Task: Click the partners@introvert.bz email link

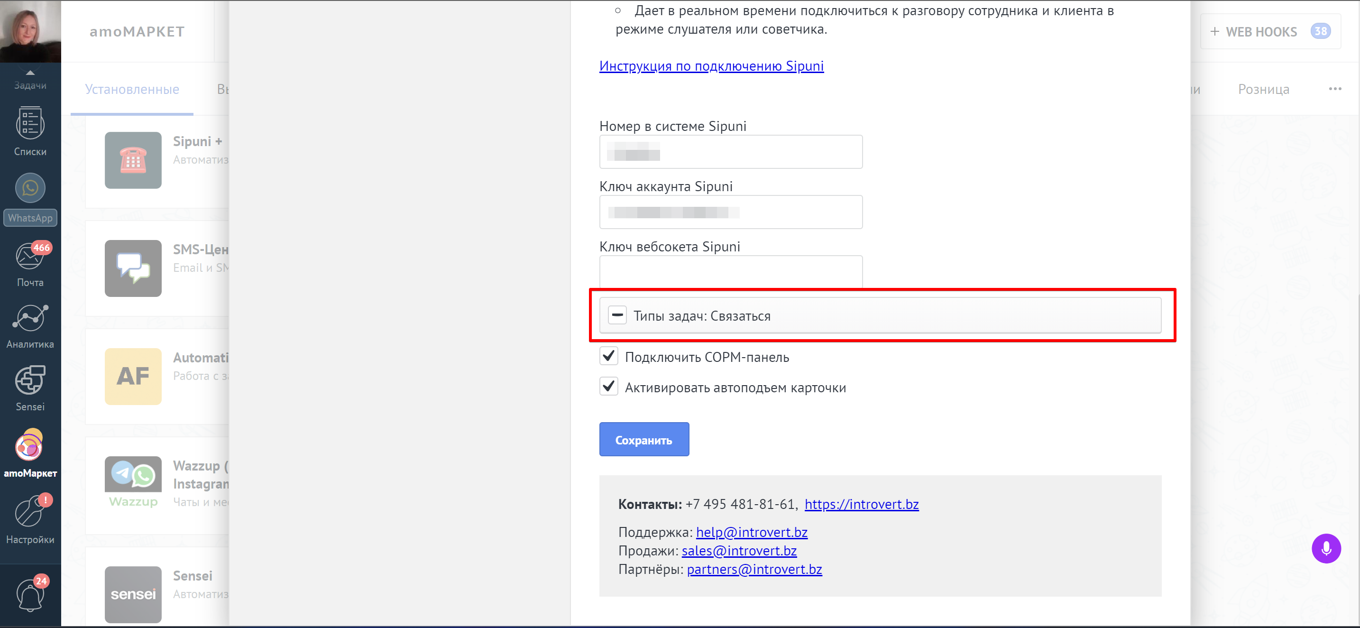Action: 754,569
